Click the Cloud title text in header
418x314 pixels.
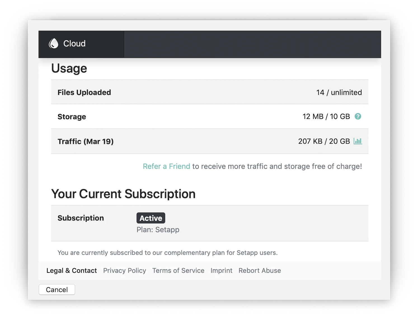pos(74,43)
